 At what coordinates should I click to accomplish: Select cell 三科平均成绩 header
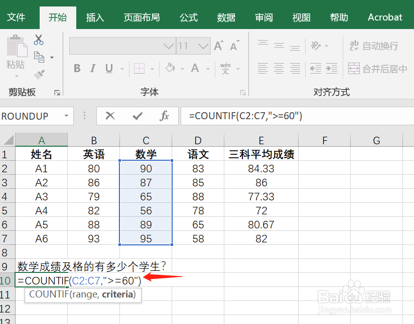click(x=261, y=154)
